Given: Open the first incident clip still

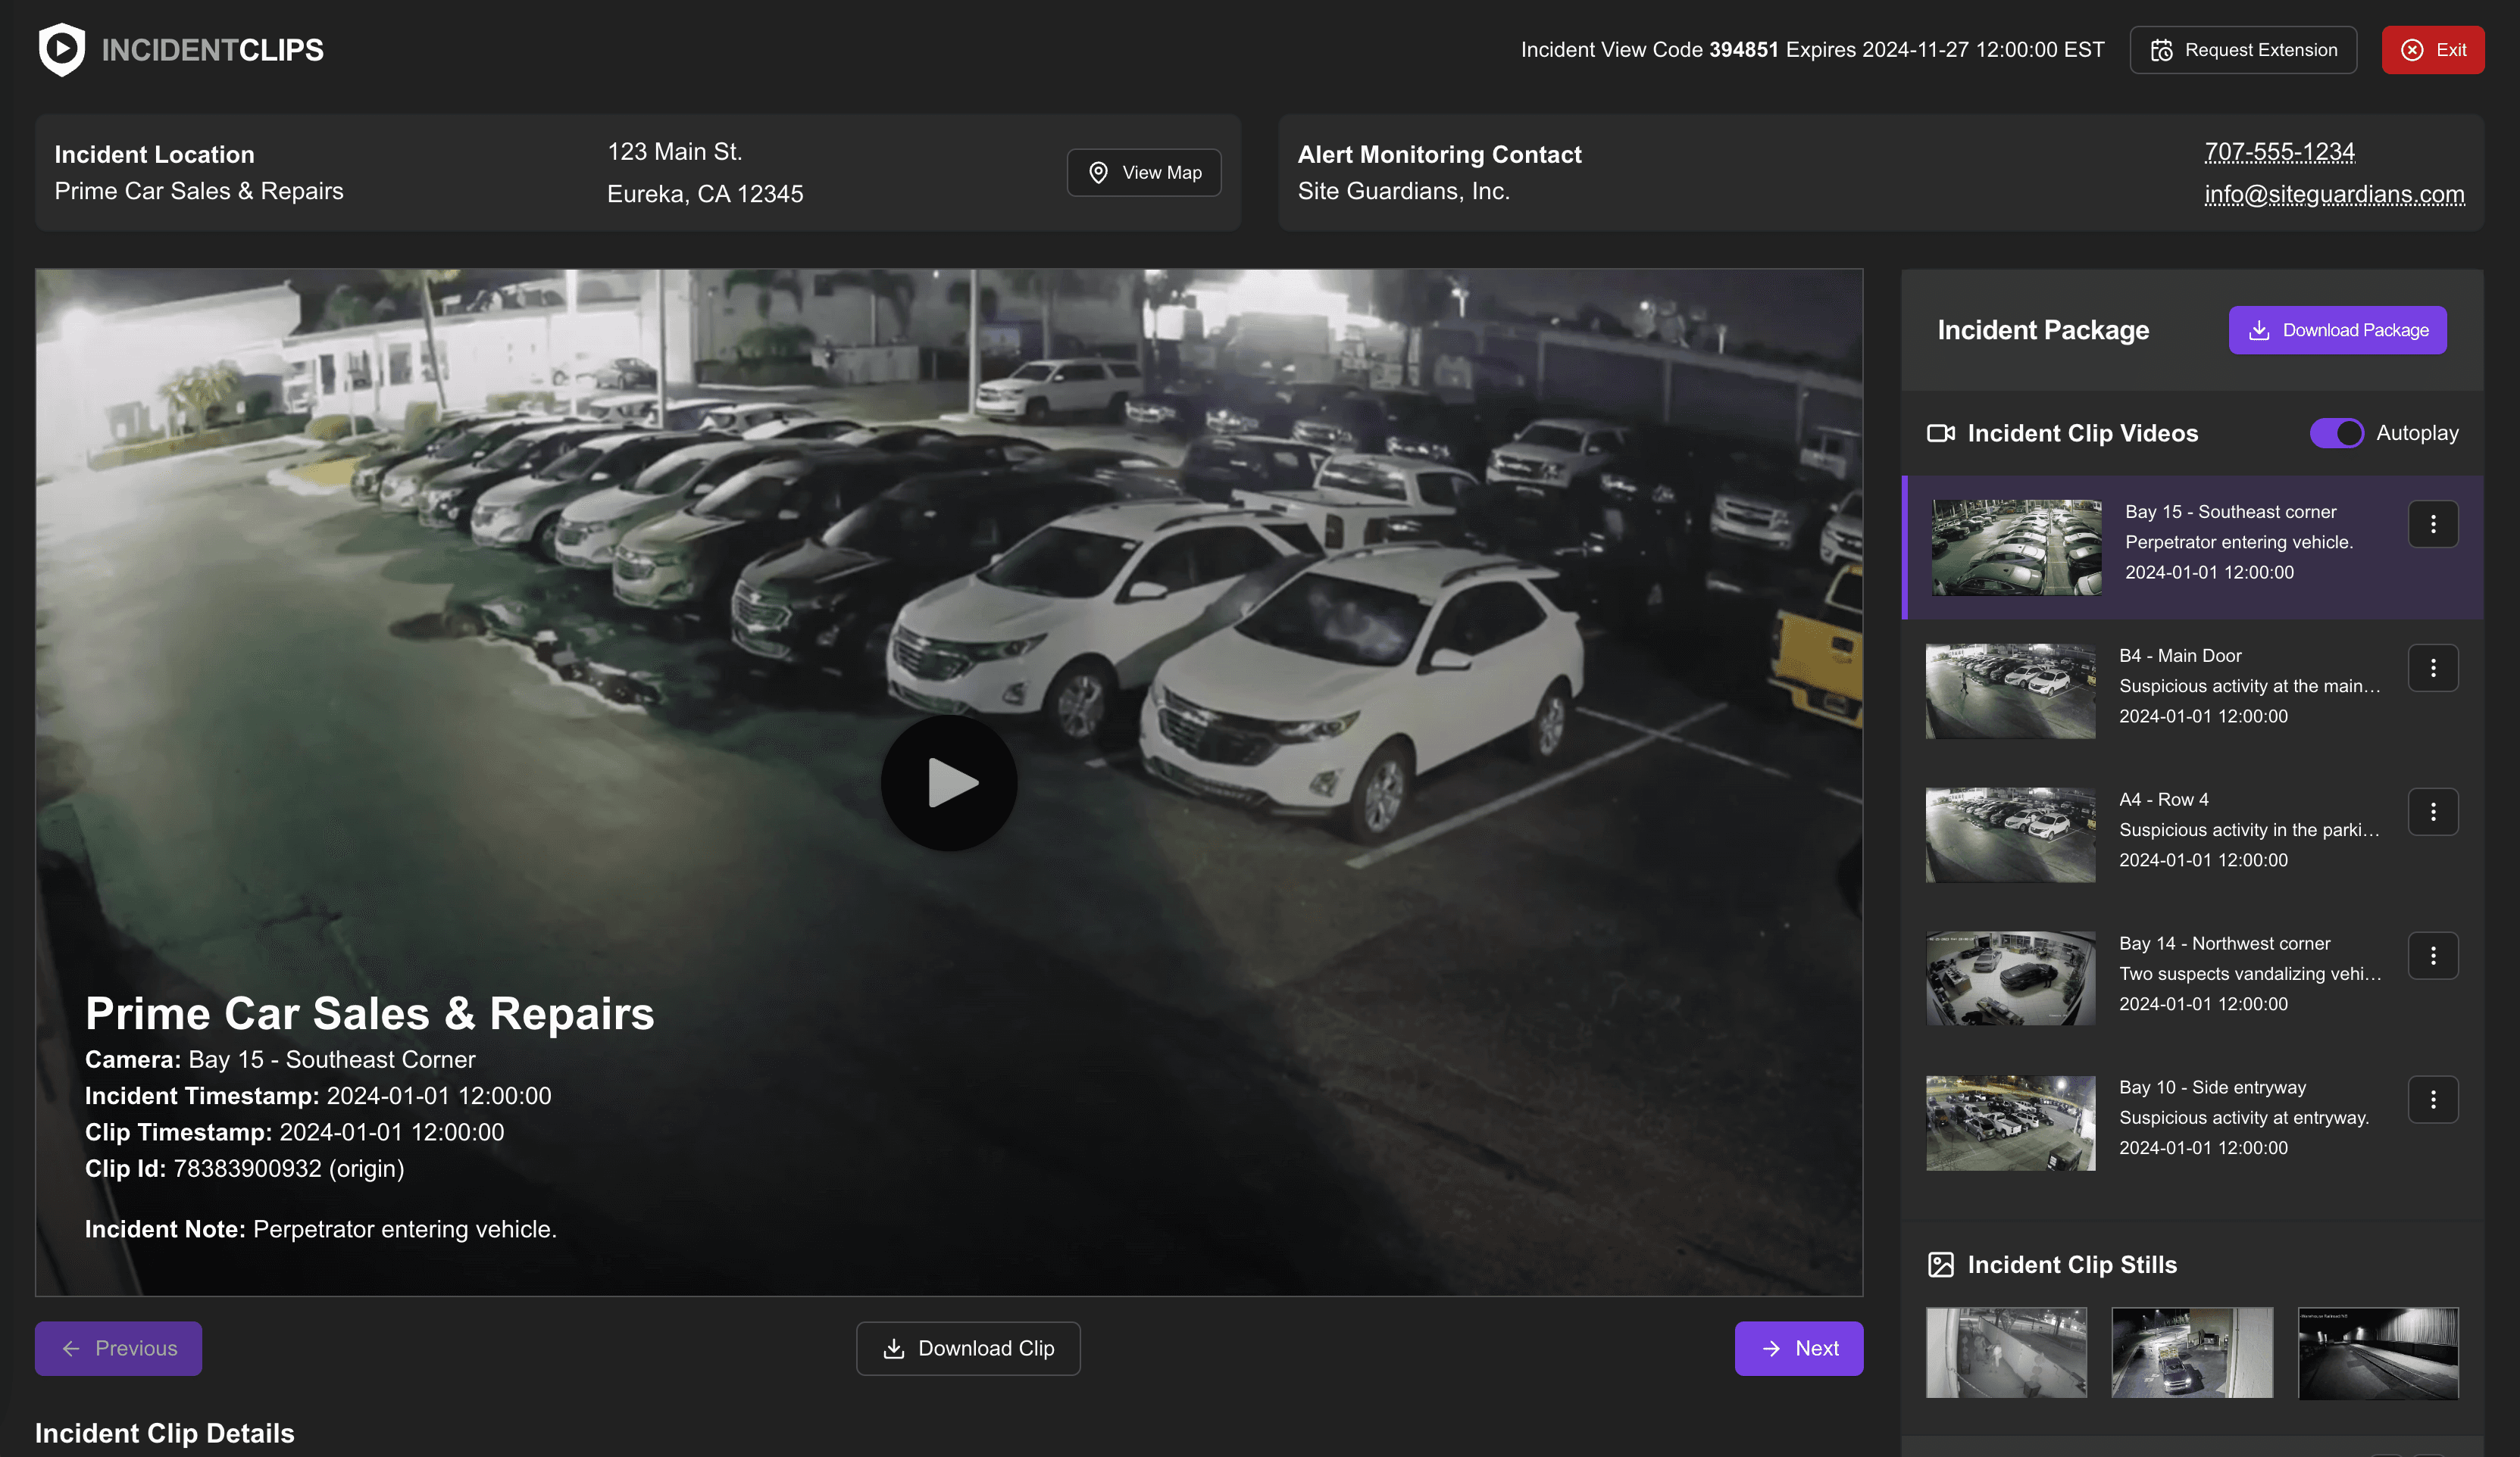Looking at the screenshot, I should pos(2005,1352).
